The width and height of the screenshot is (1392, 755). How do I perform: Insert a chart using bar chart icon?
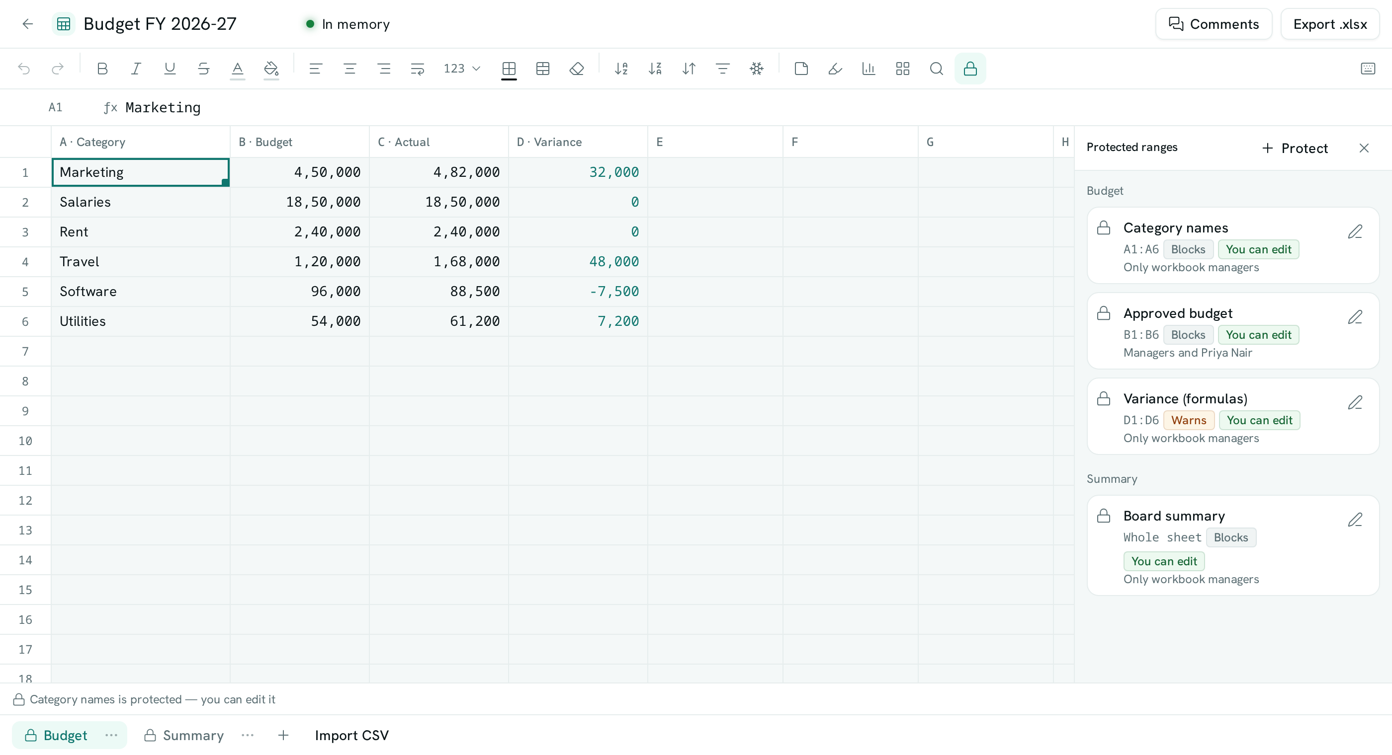pyautogui.click(x=869, y=69)
